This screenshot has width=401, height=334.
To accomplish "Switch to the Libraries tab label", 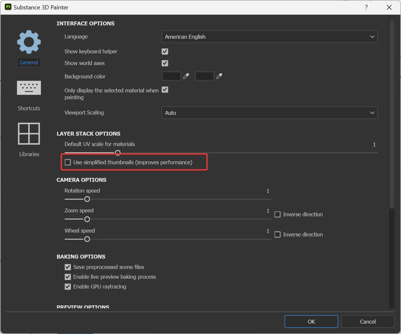I will 29,154.
